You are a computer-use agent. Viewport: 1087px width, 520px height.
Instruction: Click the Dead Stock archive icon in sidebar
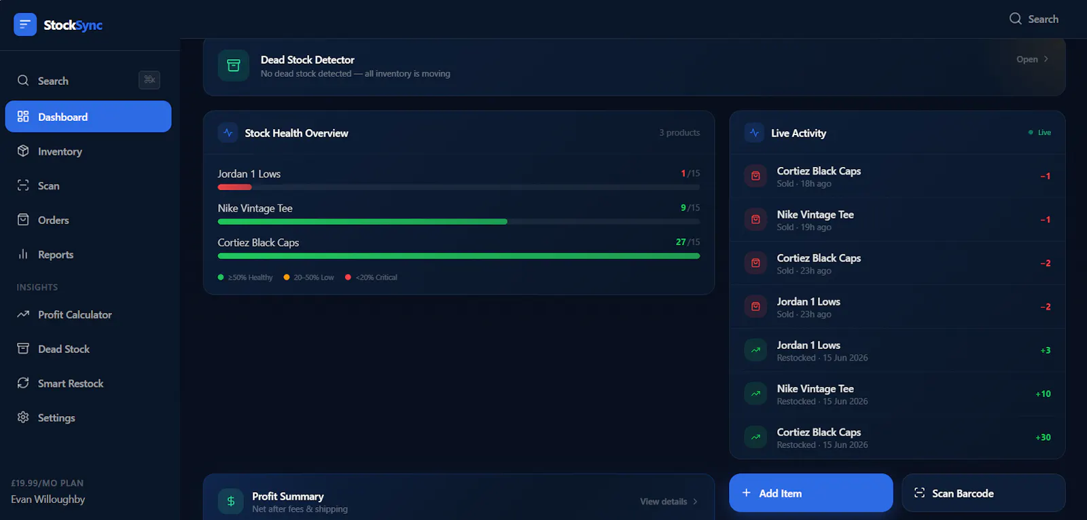(x=23, y=348)
